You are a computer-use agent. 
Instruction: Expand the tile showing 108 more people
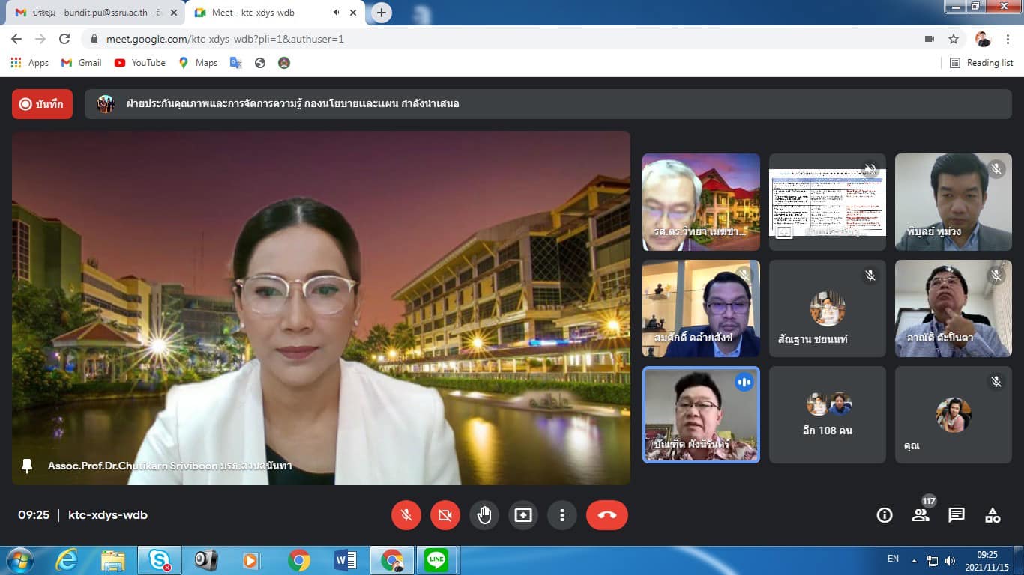(828, 414)
